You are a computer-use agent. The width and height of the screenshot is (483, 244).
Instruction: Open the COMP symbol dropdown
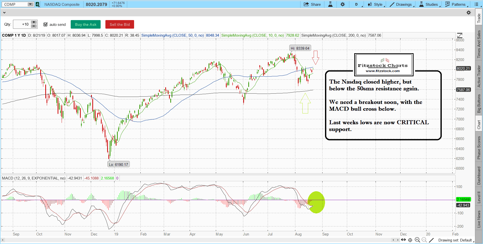point(30,4)
